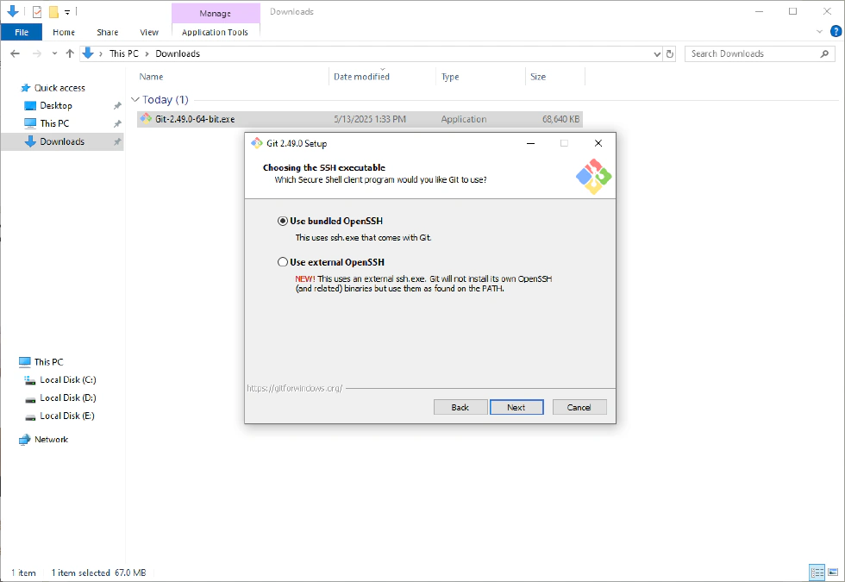Click Cancel in Git Setup

click(x=579, y=407)
